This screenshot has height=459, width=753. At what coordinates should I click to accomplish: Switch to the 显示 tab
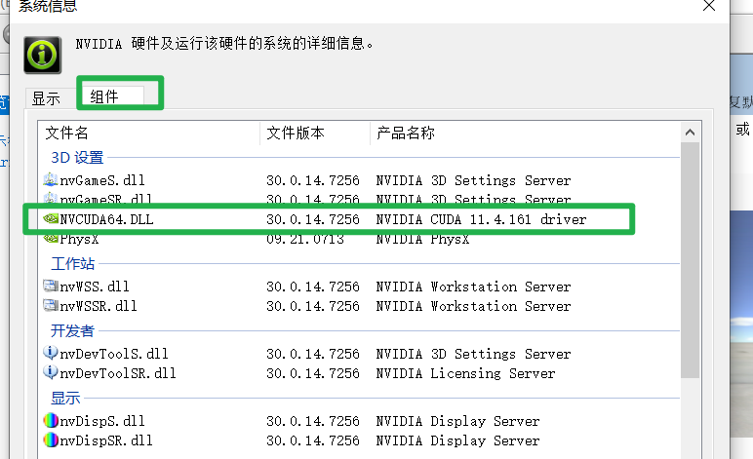point(46,98)
